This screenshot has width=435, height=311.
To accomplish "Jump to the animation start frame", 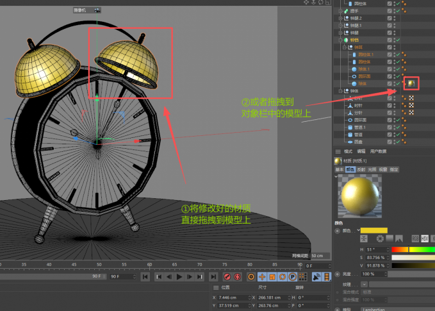I will [145, 277].
